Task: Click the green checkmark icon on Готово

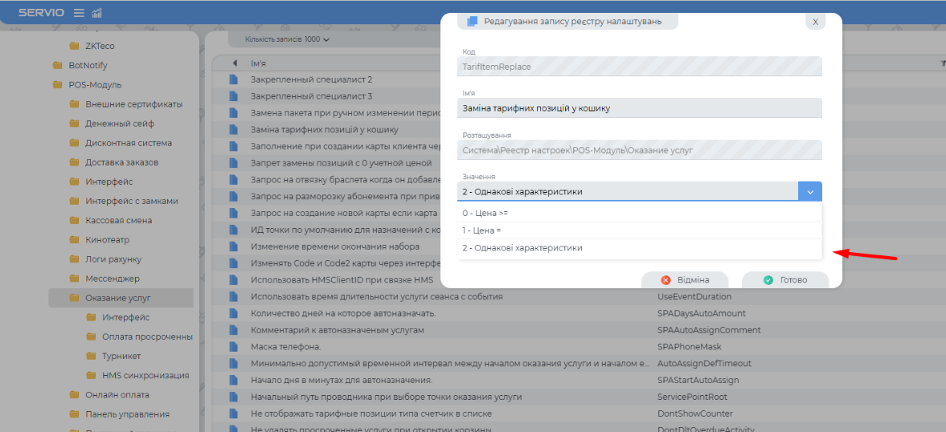Action: (x=768, y=280)
